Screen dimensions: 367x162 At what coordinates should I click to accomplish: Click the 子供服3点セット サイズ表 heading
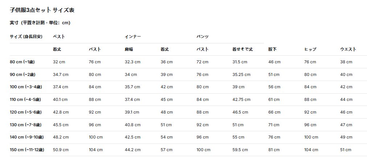[x=42, y=10]
